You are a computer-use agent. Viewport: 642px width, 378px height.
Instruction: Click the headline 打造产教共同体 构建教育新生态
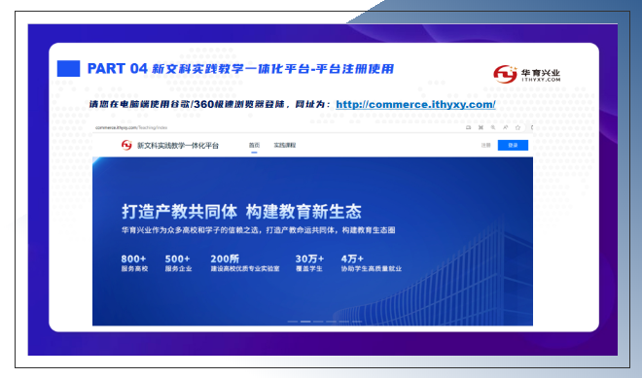tap(241, 212)
